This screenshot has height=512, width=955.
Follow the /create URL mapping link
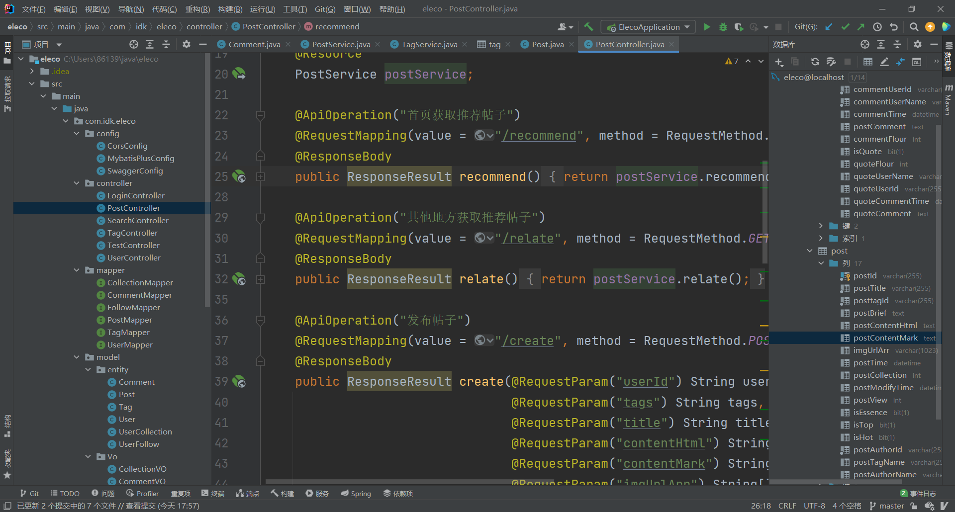528,341
